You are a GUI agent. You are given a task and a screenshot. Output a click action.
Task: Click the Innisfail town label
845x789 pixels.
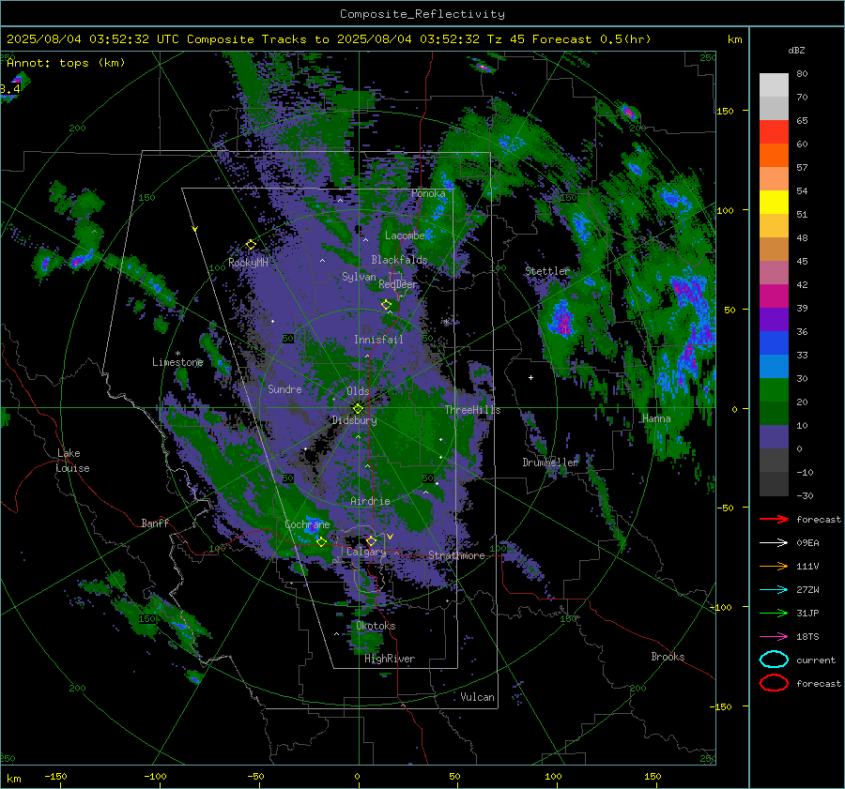tap(378, 340)
